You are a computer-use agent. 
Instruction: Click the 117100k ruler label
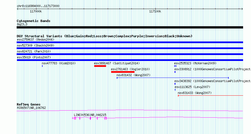(155, 12)
